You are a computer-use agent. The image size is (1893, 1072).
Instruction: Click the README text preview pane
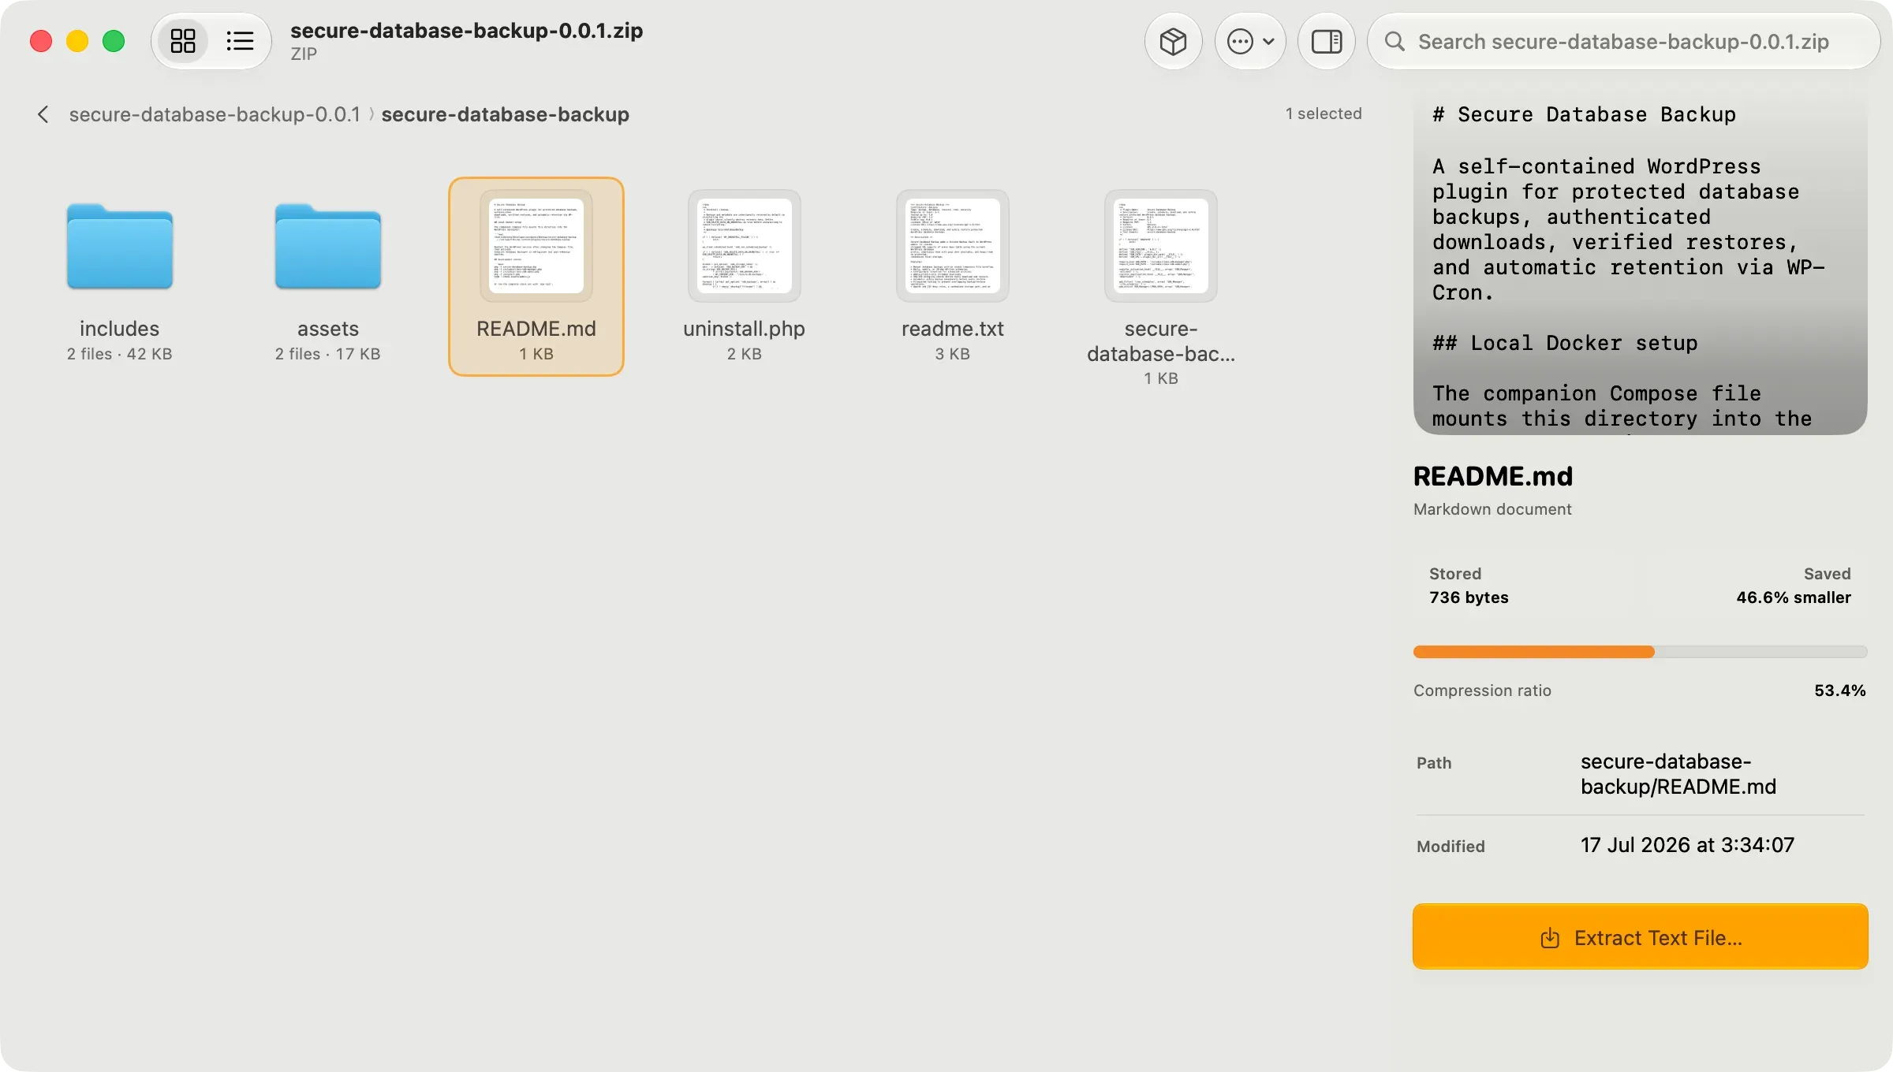1641,264
